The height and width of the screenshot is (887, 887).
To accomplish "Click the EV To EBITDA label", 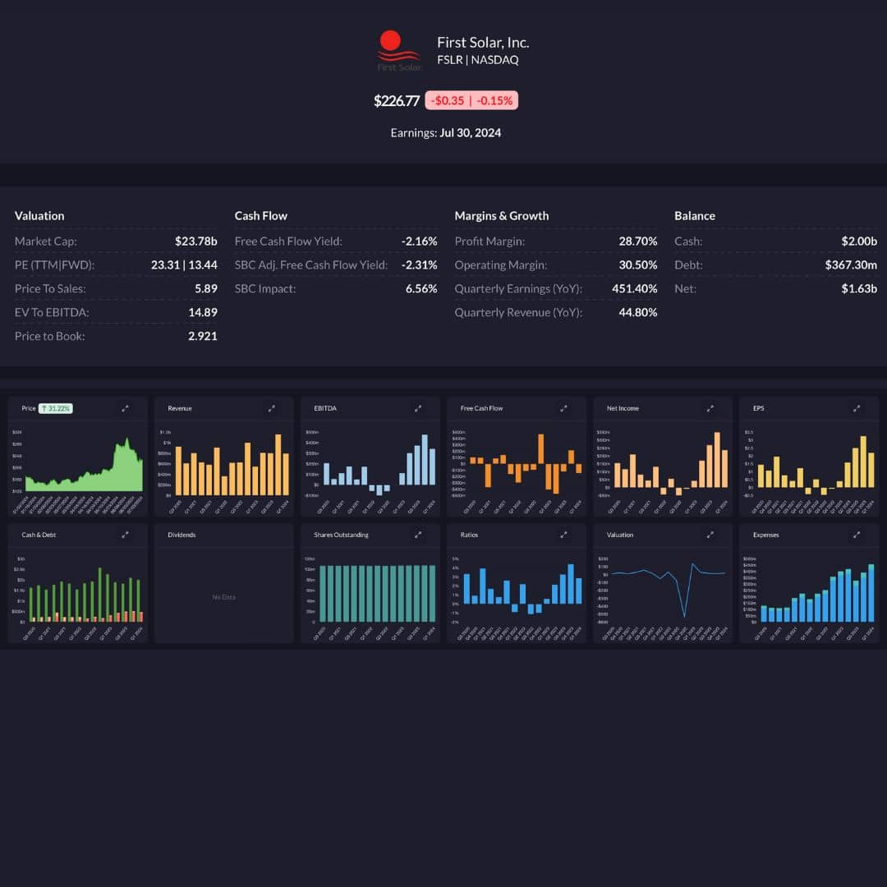I will click(52, 312).
